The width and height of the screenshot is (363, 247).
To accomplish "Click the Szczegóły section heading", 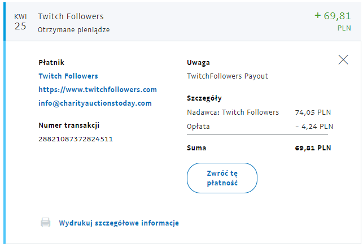I will (204, 98).
